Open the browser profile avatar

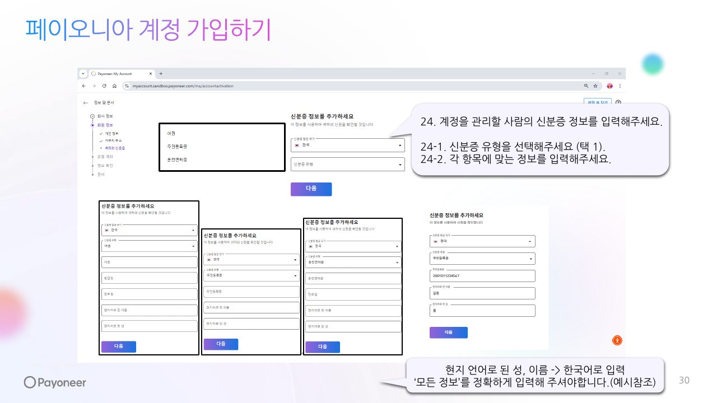click(610, 86)
